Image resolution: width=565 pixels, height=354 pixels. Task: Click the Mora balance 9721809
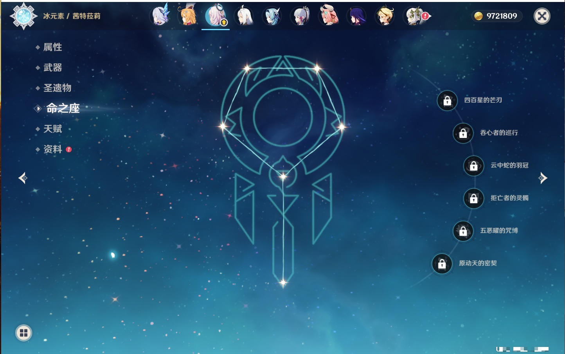(496, 16)
